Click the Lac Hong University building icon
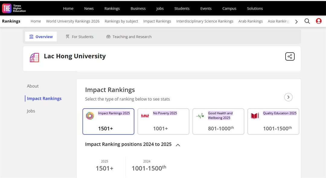The width and height of the screenshot is (326, 178). (34, 58)
